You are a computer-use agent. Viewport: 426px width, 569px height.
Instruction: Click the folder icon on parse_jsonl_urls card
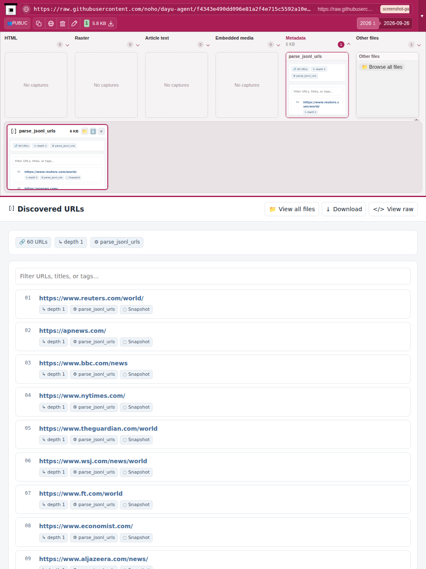(84, 131)
